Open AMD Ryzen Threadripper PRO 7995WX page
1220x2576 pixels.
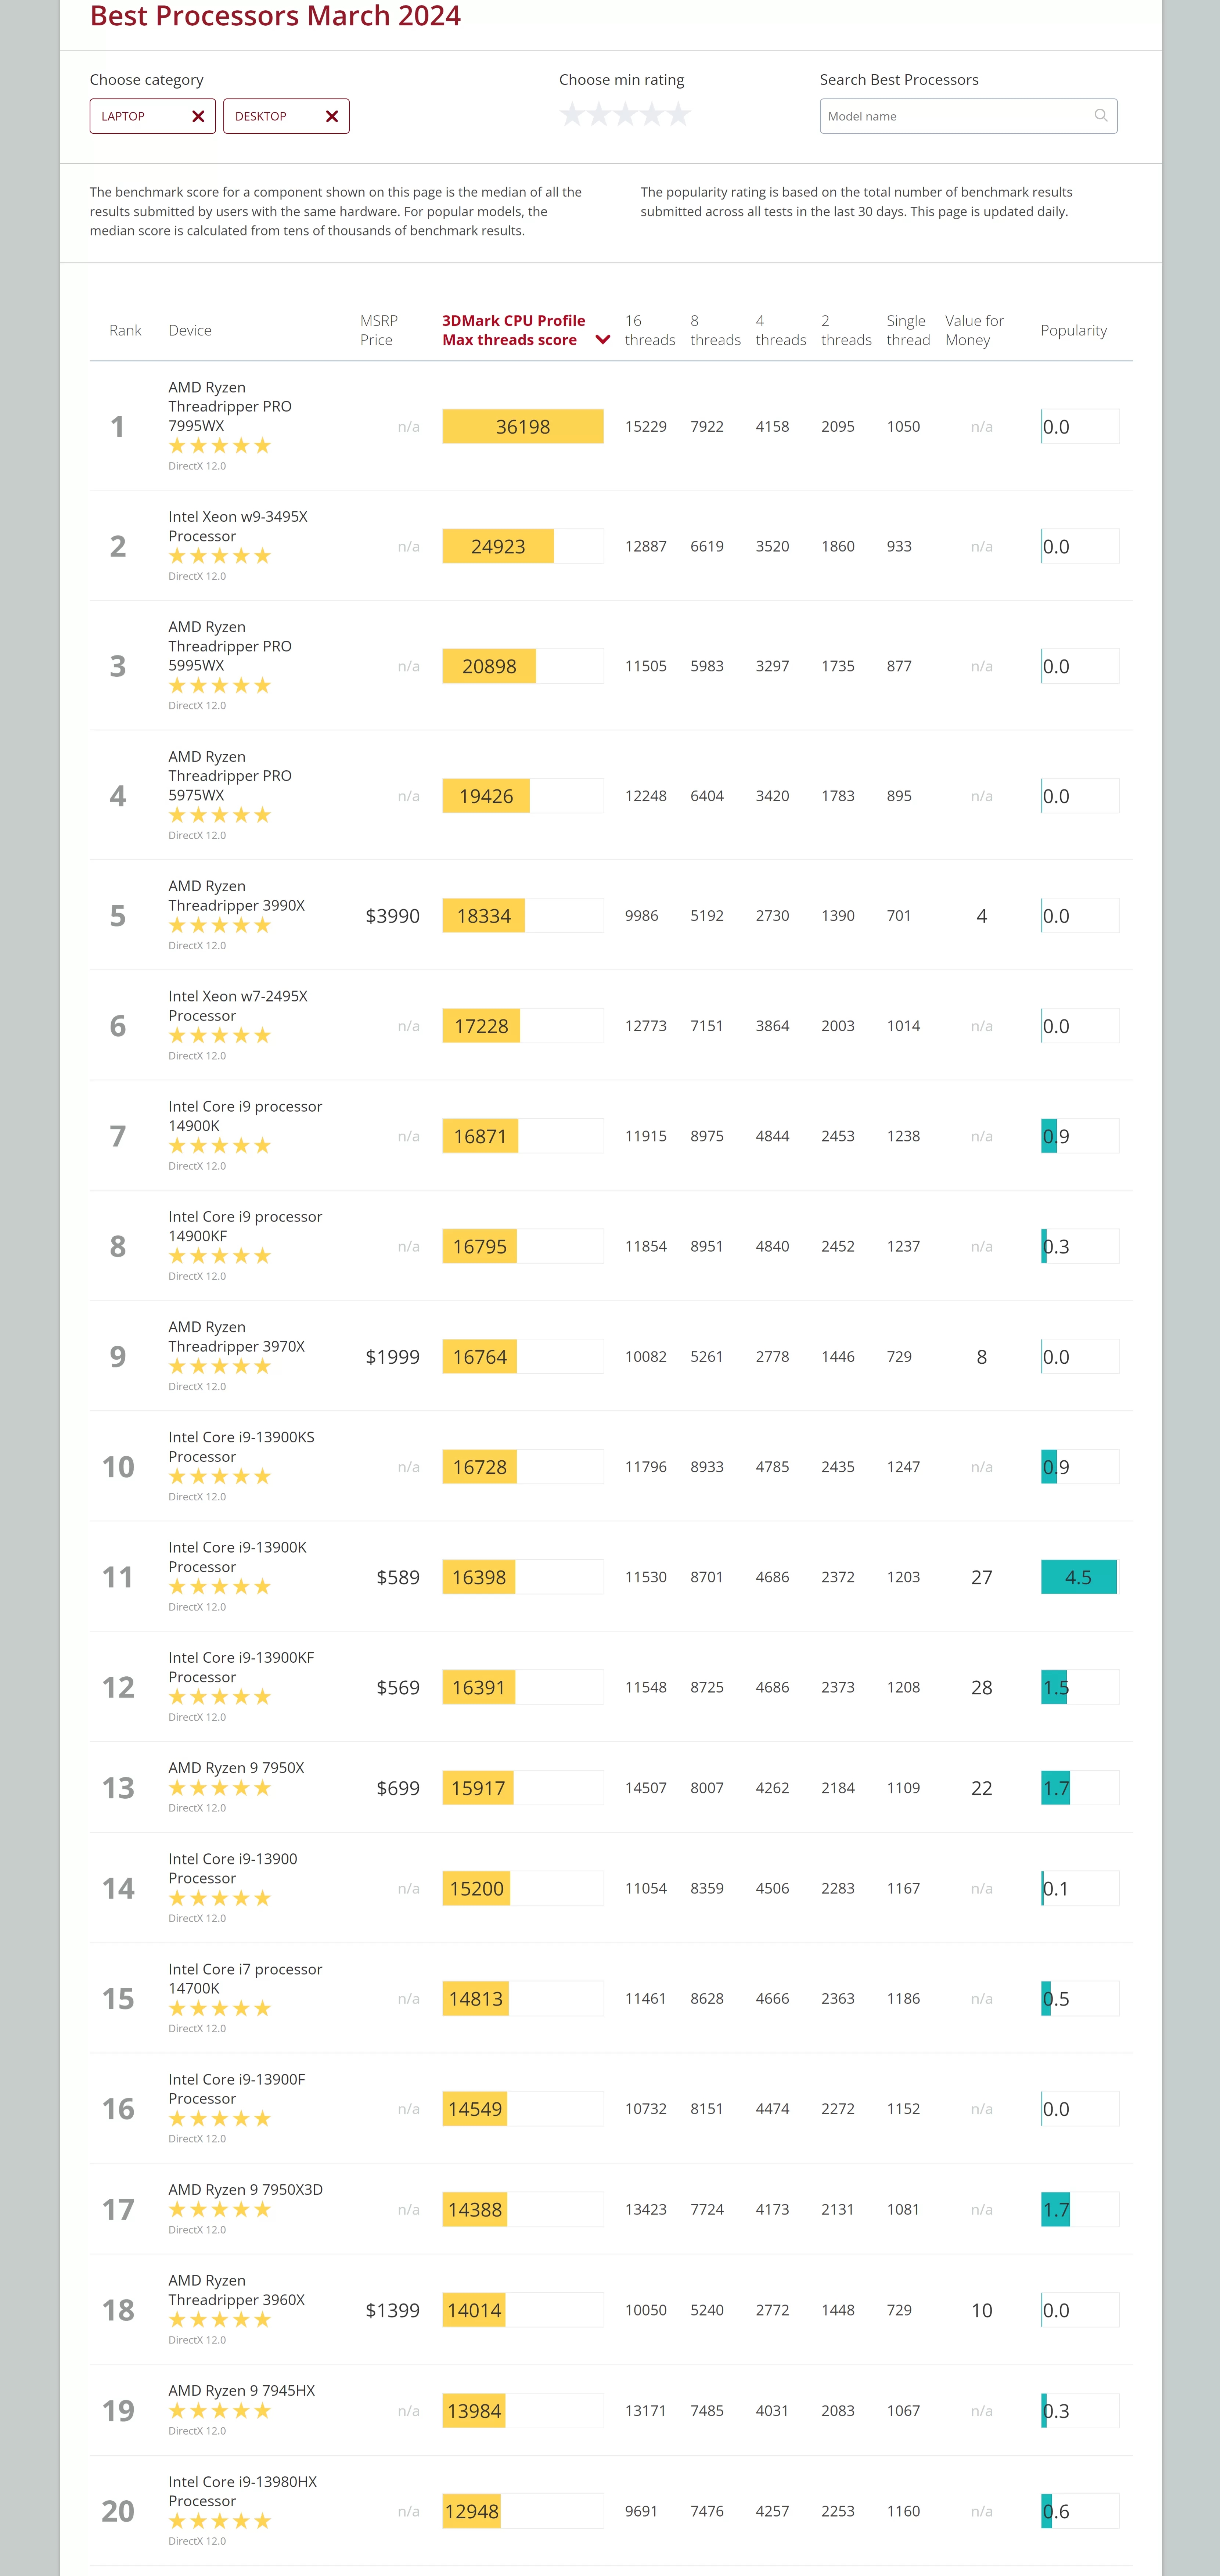tap(230, 406)
